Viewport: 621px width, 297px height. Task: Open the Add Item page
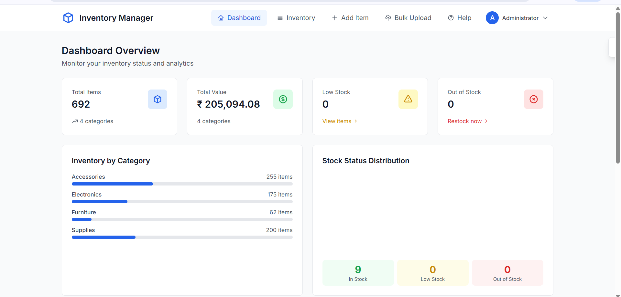click(x=350, y=18)
